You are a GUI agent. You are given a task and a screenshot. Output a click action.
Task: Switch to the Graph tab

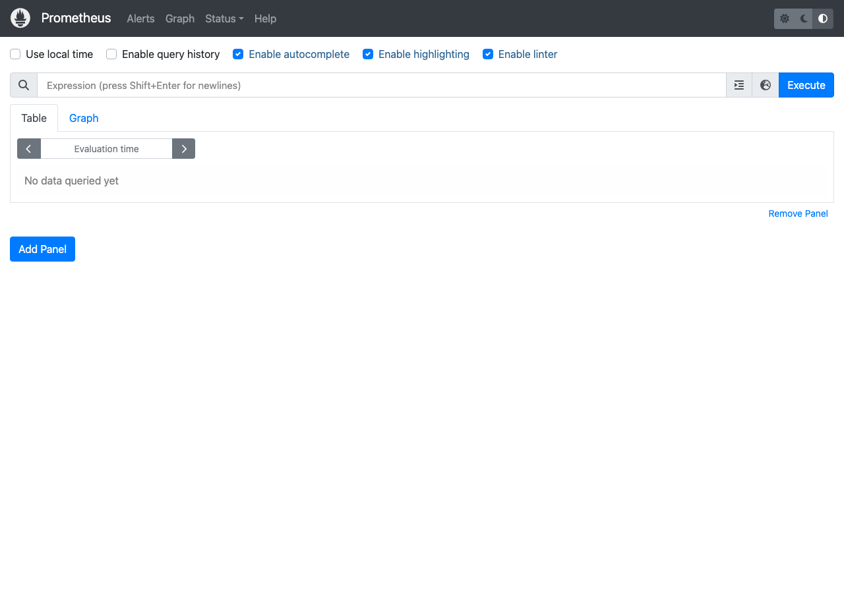click(83, 118)
